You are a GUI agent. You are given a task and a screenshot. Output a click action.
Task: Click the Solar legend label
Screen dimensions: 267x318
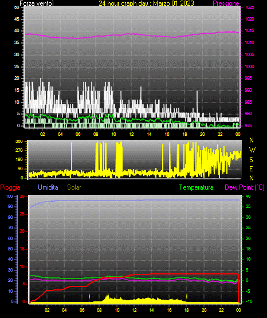[74, 187]
